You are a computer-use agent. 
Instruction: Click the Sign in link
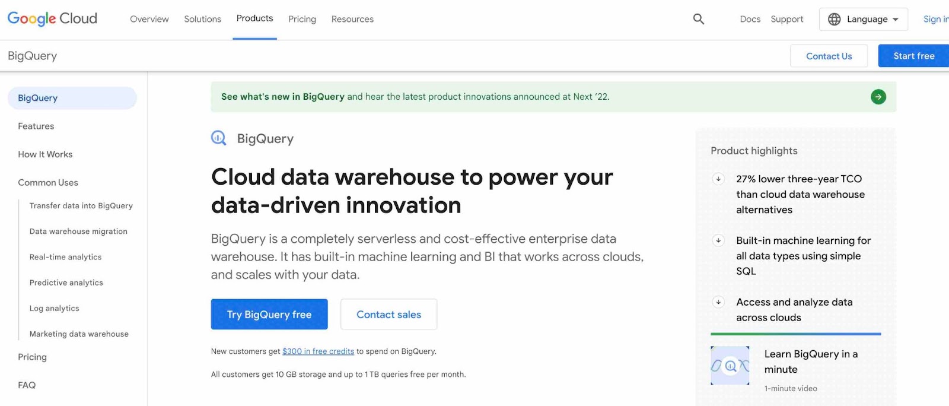(936, 19)
